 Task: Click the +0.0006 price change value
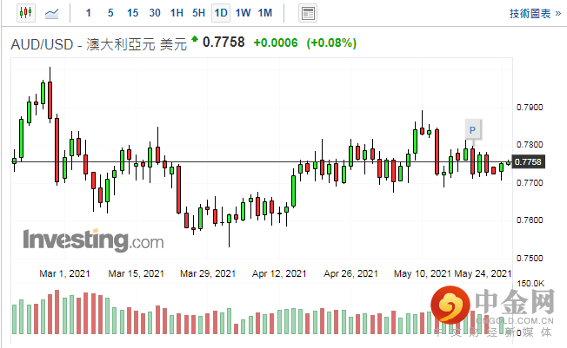(276, 43)
